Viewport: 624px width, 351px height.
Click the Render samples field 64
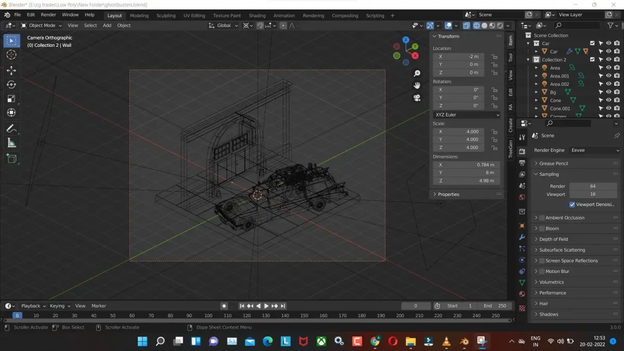coord(593,186)
